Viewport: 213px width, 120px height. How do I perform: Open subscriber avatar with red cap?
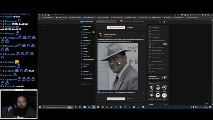coord(158,87)
